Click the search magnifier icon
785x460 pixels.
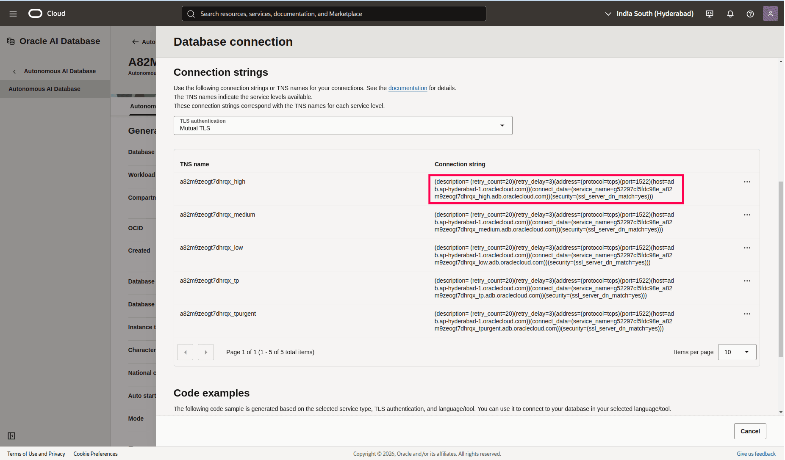point(191,14)
